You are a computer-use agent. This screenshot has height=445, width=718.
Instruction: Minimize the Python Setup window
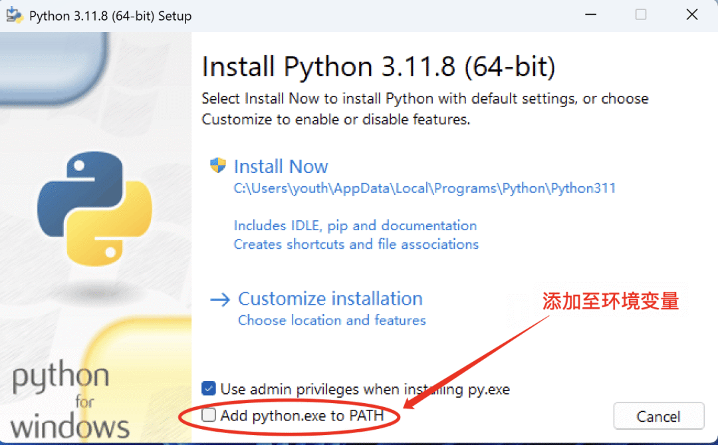pos(591,15)
